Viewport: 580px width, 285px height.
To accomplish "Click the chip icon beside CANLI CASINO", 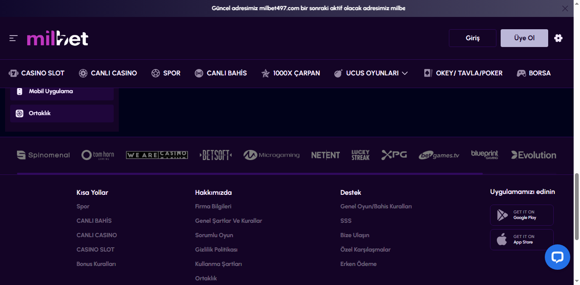I will click(x=83, y=73).
